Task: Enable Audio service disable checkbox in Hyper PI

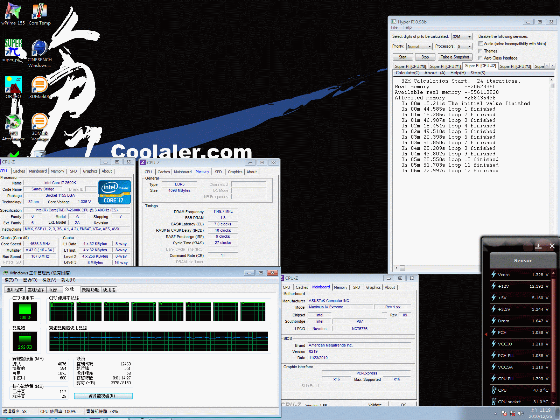Action: 481,44
